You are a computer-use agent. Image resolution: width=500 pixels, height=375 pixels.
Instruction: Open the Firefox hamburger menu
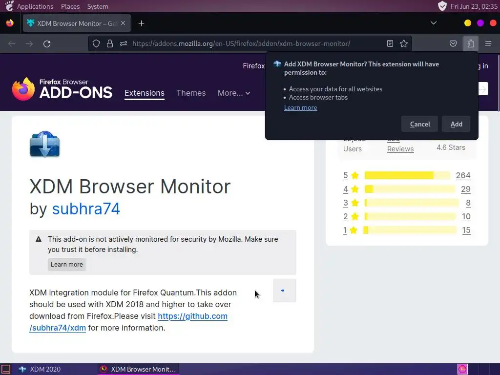[488, 43]
